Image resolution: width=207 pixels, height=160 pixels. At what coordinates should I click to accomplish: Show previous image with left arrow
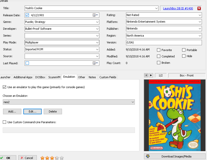click(x=146, y=75)
